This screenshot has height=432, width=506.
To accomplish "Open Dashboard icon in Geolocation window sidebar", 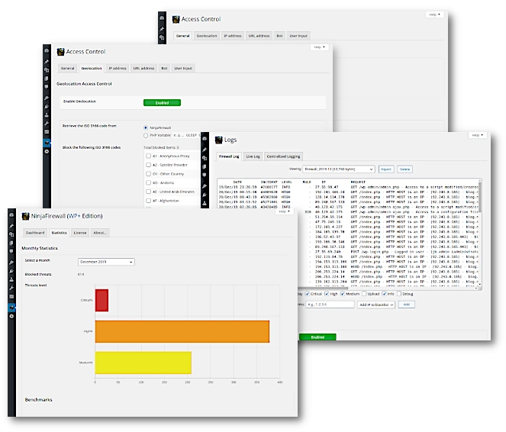I will pos(47,50).
